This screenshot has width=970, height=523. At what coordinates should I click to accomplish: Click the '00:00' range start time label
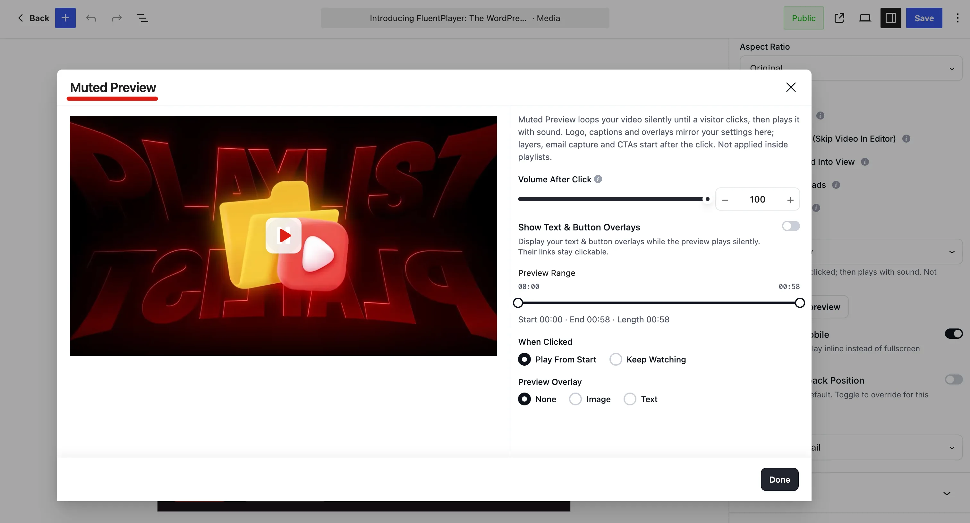[x=528, y=287]
